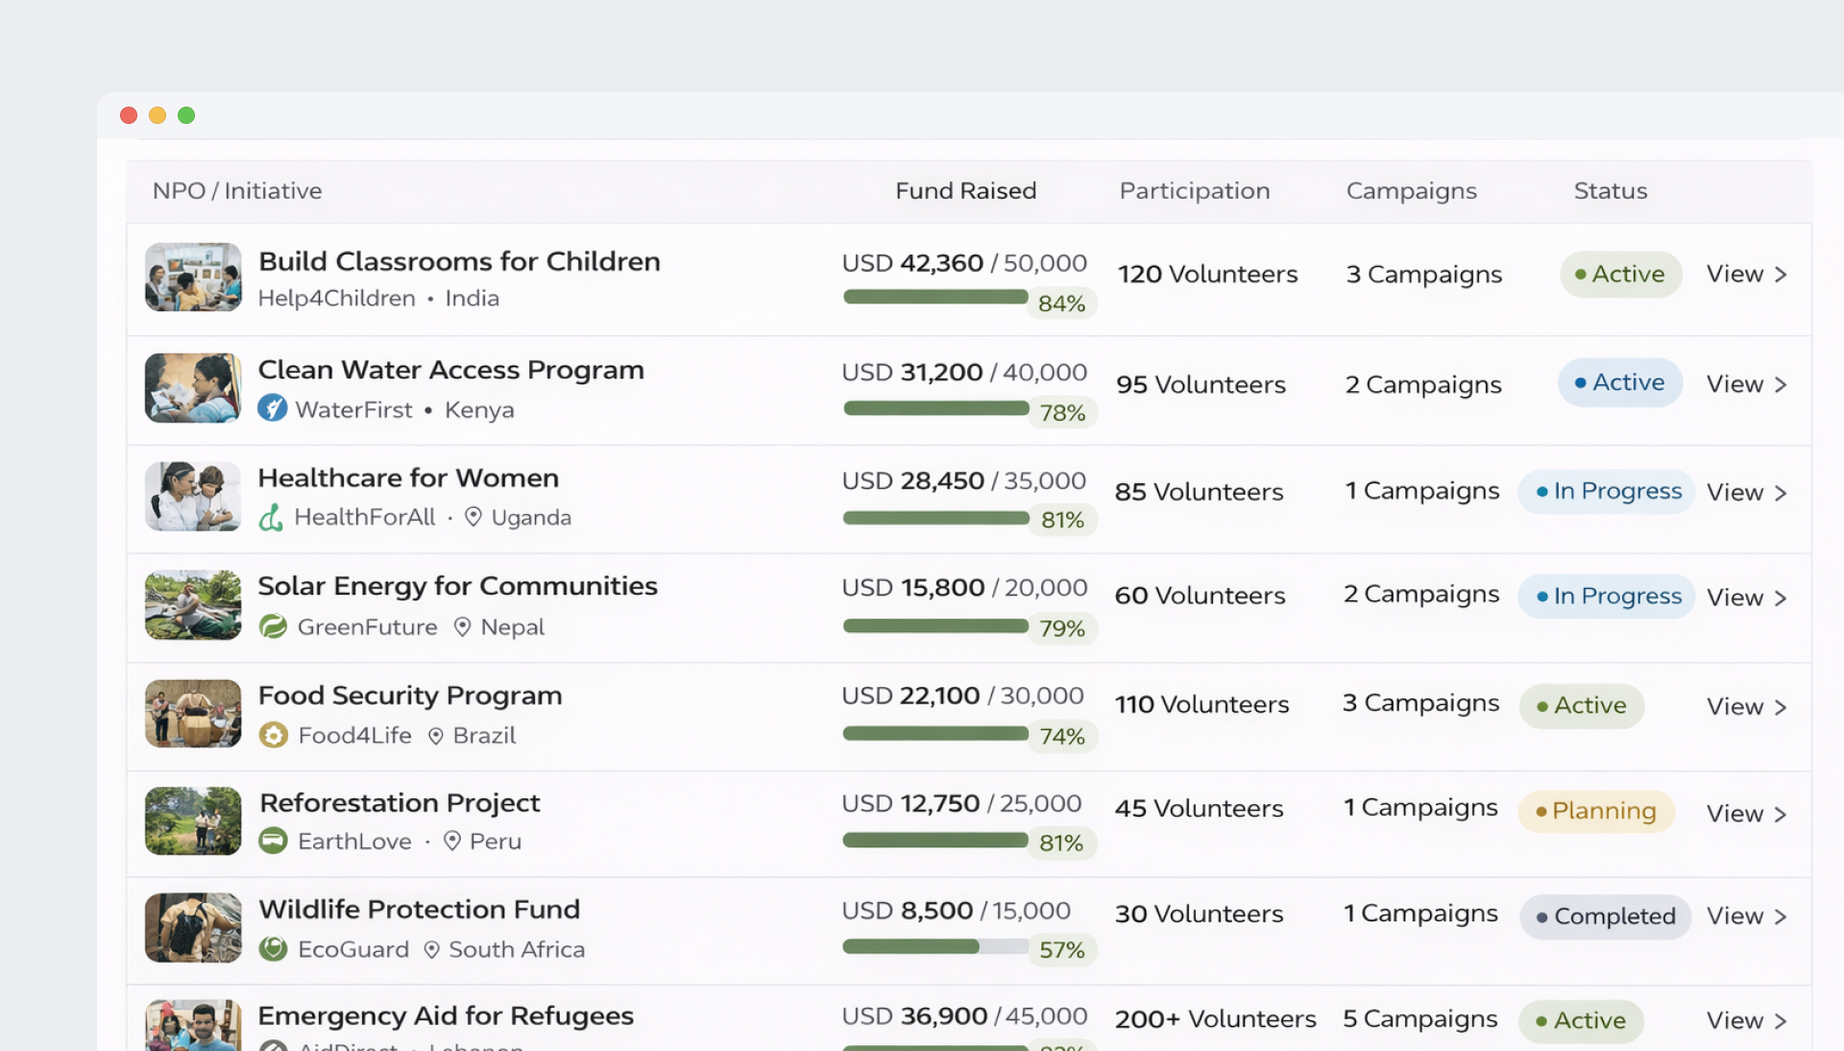Open View chevron for Healthcare for Women
The width and height of the screenshot is (1844, 1051).
point(1781,493)
